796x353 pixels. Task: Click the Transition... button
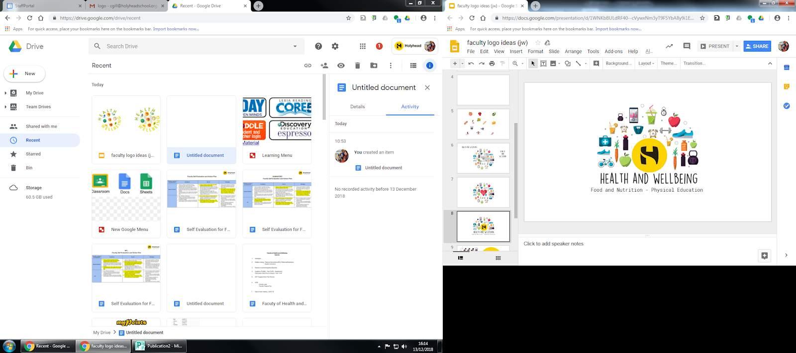point(694,64)
